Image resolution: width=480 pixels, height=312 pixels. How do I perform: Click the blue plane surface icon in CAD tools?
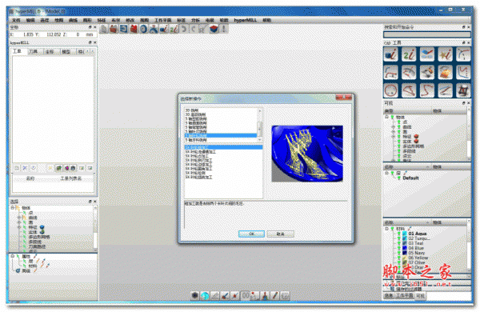427,54
